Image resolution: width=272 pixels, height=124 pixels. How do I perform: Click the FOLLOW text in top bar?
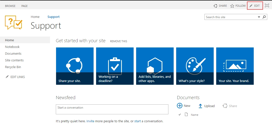(x=240, y=6)
